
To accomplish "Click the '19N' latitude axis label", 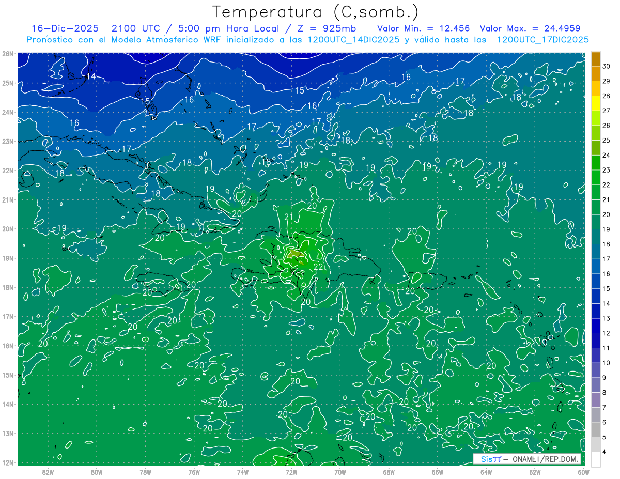I will 8,258.
